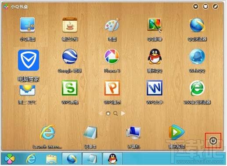The width and height of the screenshot is (227, 166).
Task: Click the power button in the dock
Action: (x=213, y=141)
